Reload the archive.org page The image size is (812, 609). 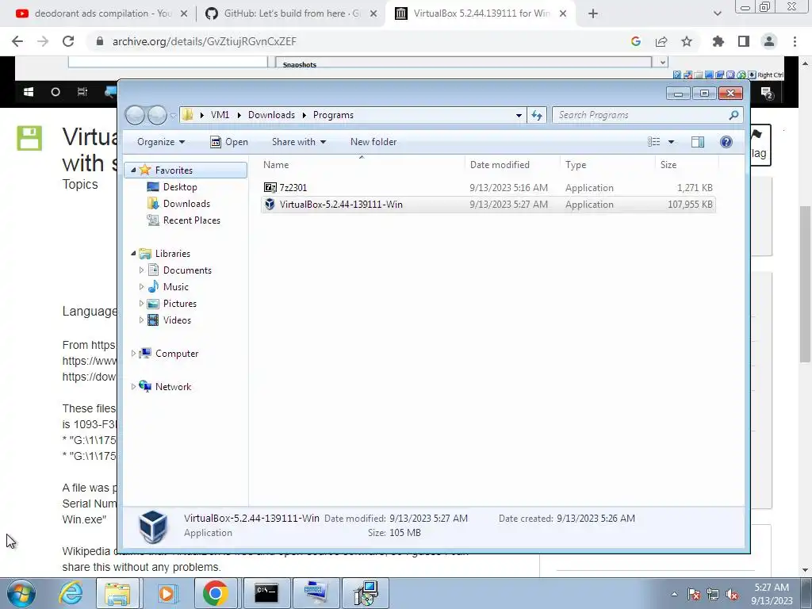pos(68,41)
